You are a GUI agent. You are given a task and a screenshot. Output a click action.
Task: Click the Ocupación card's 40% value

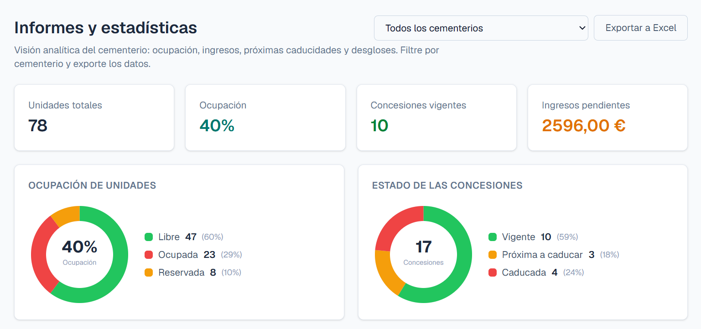(217, 125)
